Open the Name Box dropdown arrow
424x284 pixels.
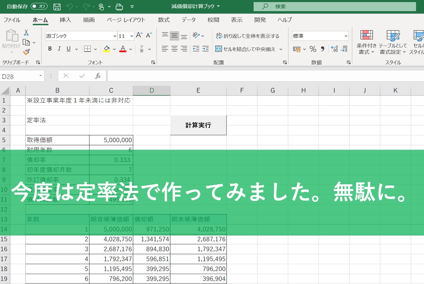[x=41, y=76]
